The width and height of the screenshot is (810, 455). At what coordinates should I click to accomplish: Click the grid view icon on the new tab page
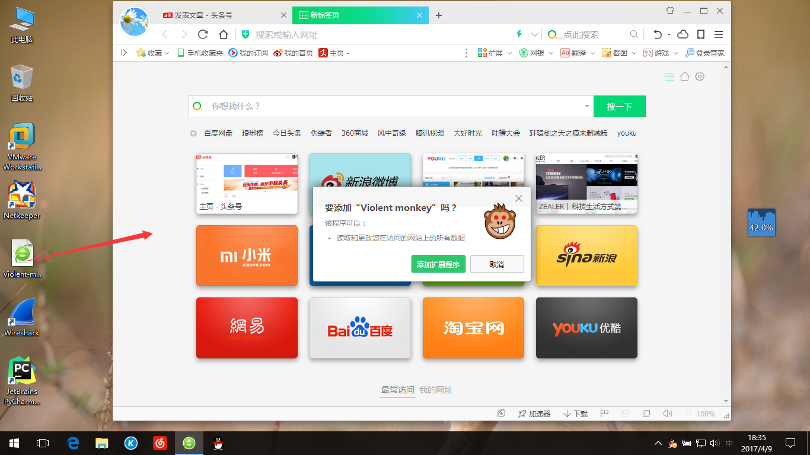click(x=669, y=76)
